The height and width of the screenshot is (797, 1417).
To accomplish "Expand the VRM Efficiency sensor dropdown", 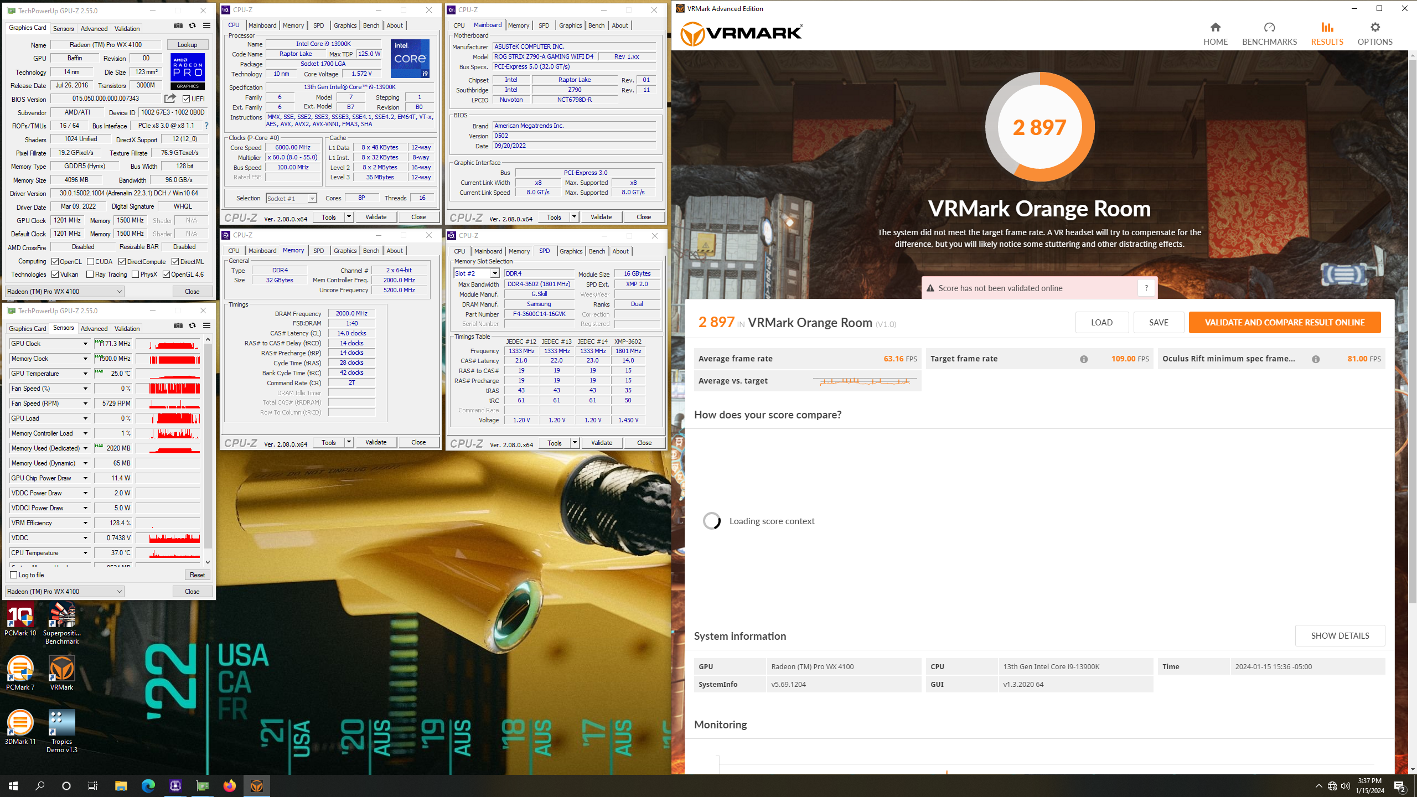I will (x=85, y=523).
